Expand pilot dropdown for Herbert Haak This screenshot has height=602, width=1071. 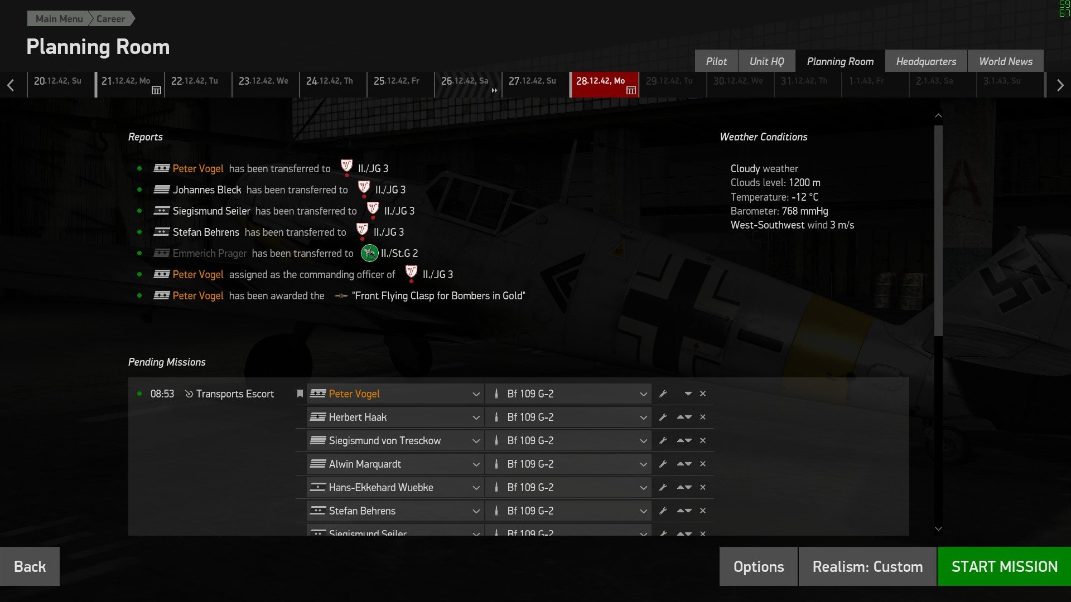coord(476,417)
